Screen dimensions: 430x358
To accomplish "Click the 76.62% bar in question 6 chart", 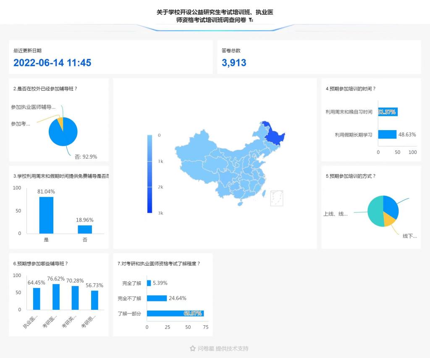I will [x=56, y=297].
